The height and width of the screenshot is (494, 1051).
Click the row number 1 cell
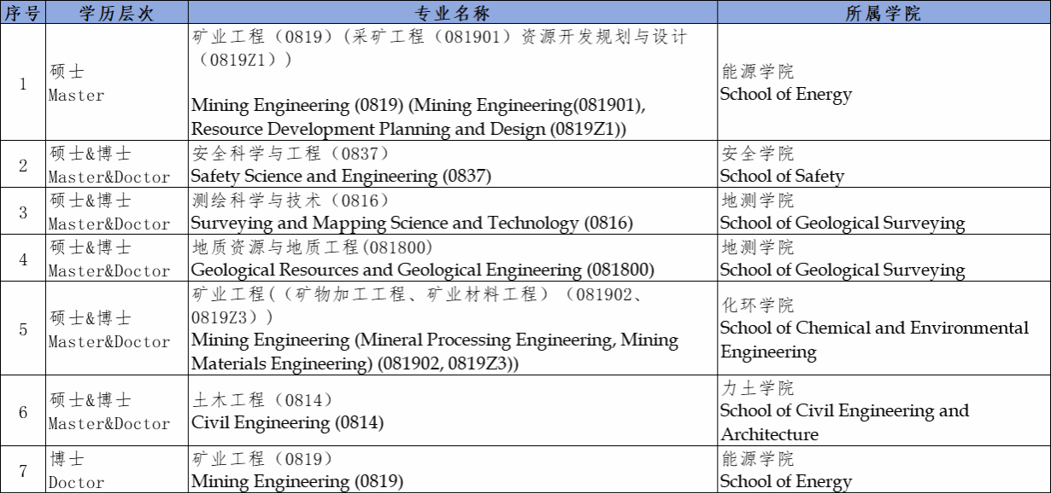pyautogui.click(x=23, y=83)
